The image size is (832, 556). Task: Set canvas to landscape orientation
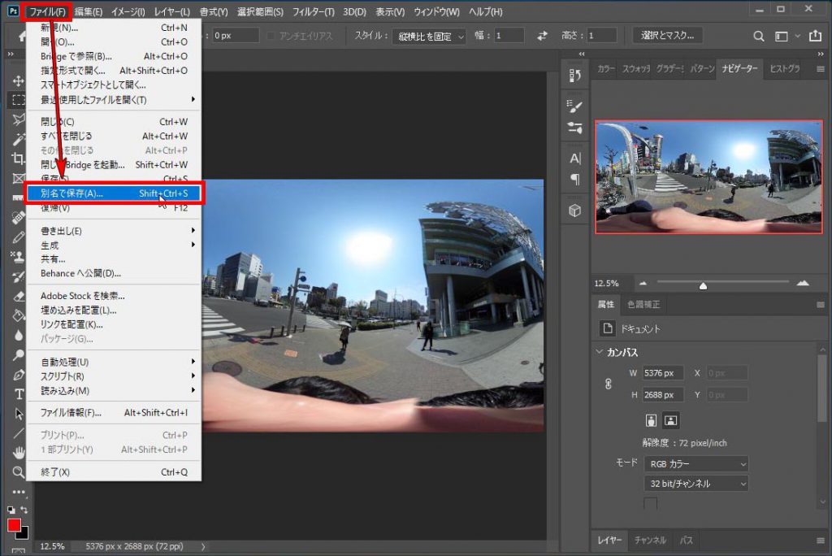point(670,420)
